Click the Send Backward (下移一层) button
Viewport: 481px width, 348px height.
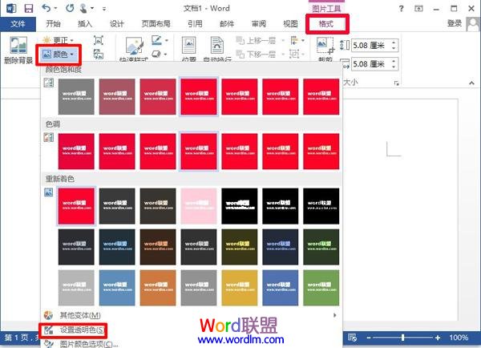click(x=257, y=55)
